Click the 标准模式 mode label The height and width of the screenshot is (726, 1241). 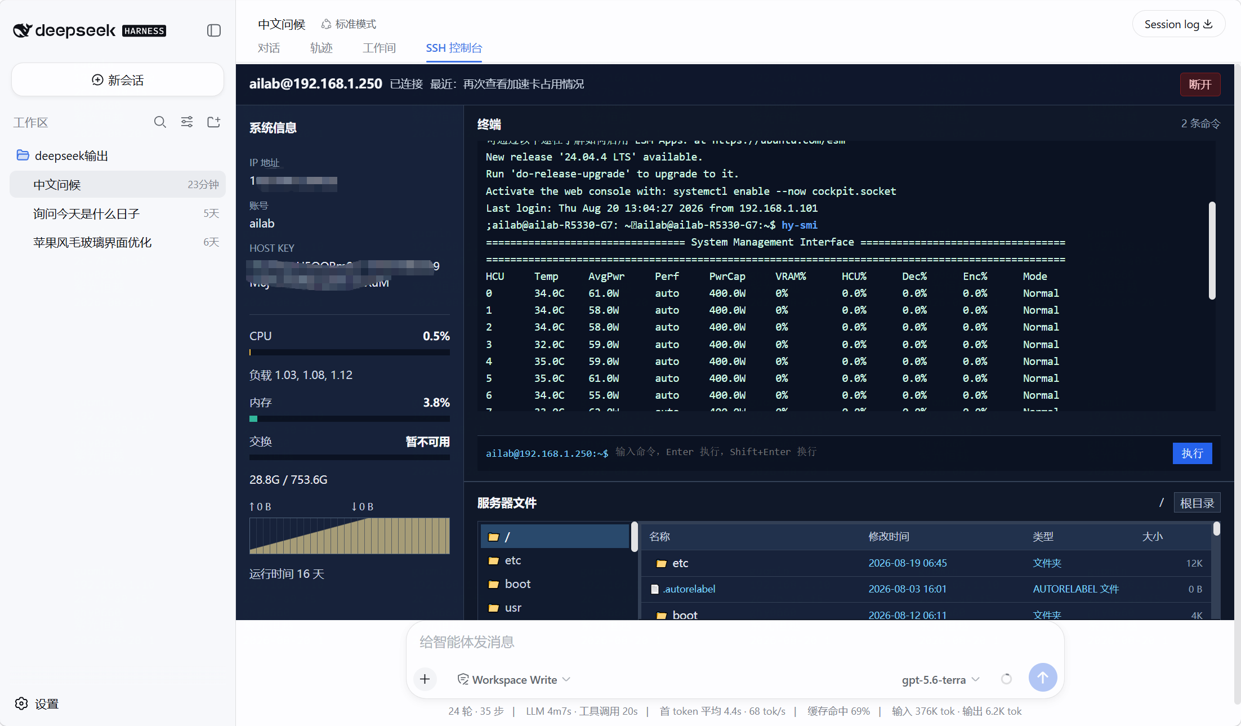349,24
